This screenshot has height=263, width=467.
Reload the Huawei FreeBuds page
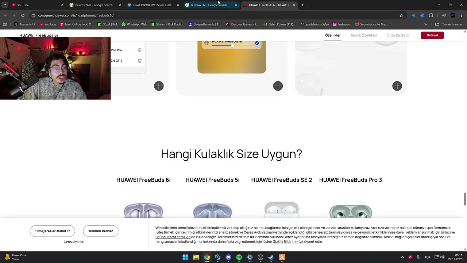pos(23,15)
